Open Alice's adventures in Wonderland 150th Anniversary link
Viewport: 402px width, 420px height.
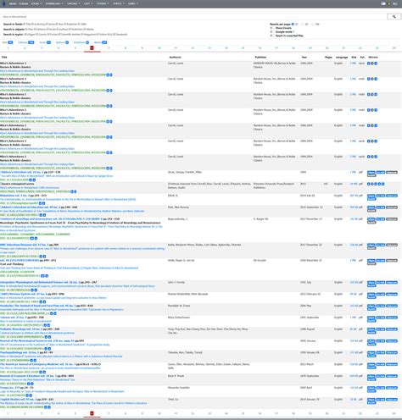tap(30, 188)
